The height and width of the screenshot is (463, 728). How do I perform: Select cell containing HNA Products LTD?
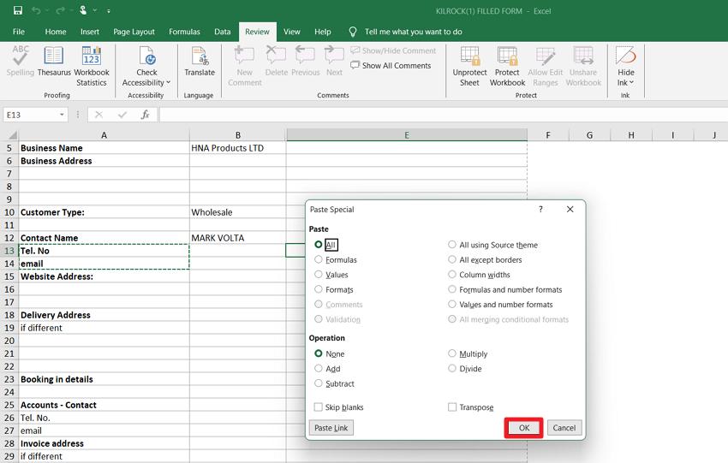click(x=238, y=148)
